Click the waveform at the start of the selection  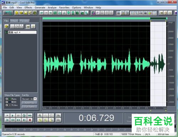coord(150,64)
